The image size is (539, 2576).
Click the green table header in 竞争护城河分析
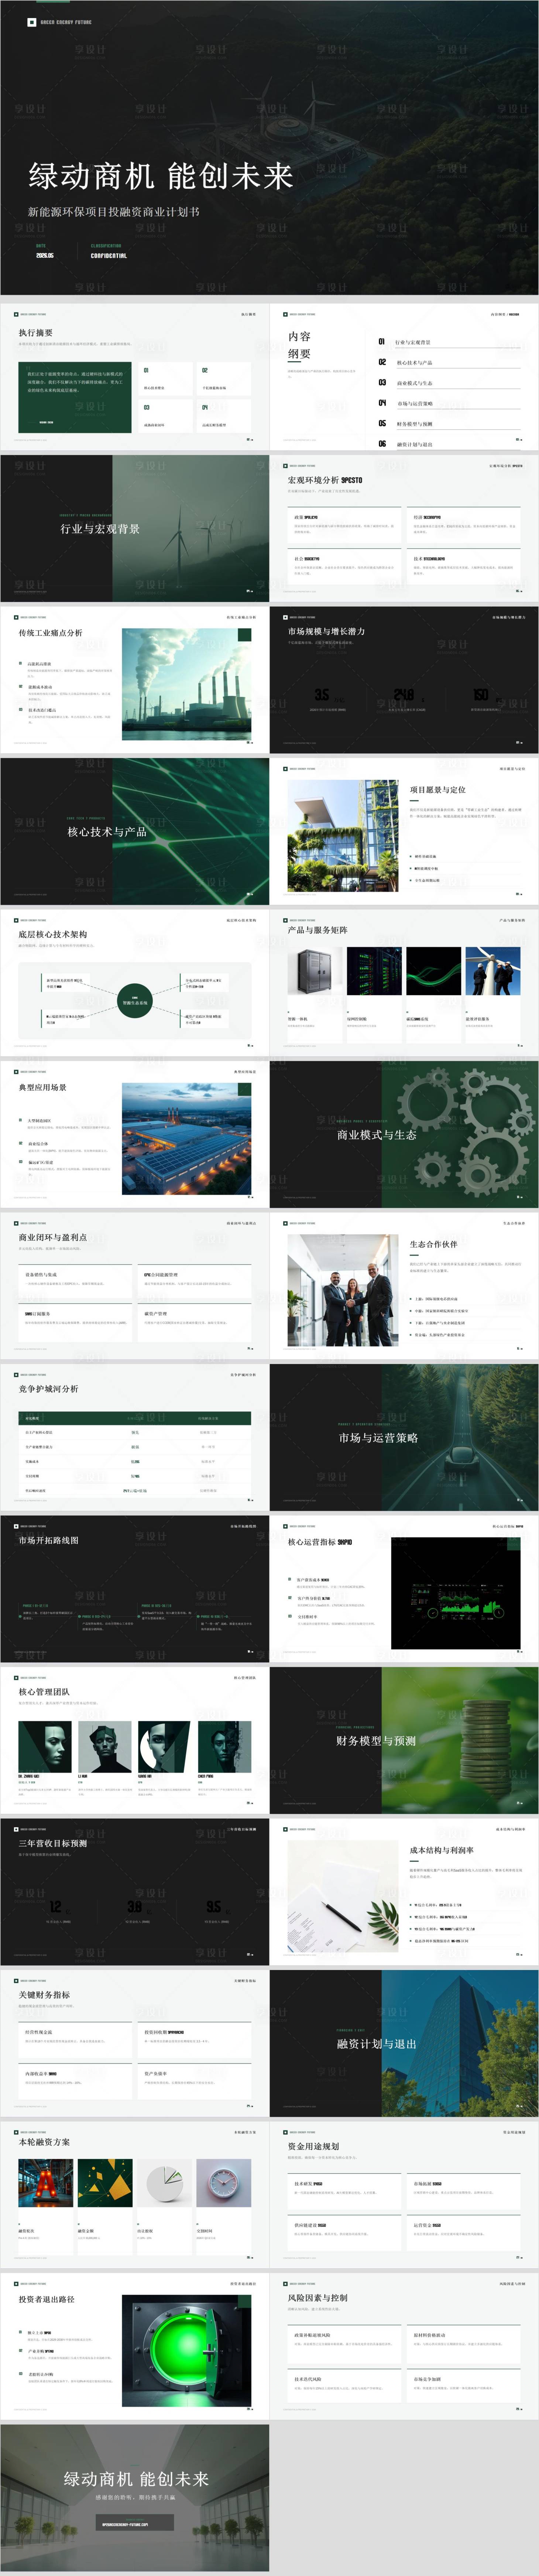click(135, 1418)
